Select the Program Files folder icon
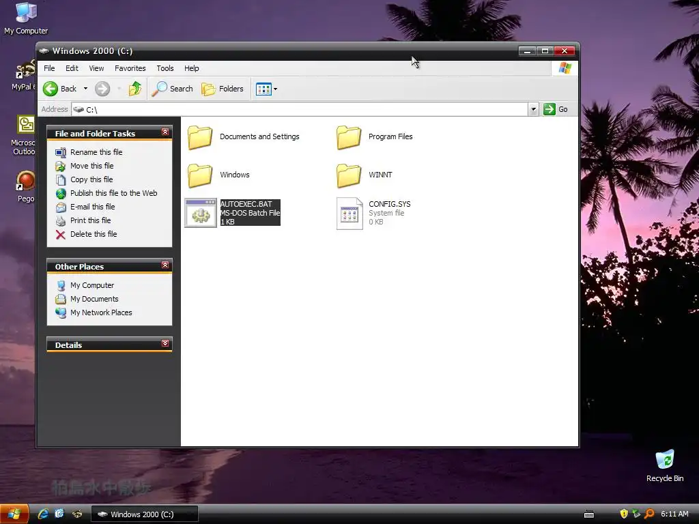Image resolution: width=699 pixels, height=524 pixels. [x=349, y=136]
